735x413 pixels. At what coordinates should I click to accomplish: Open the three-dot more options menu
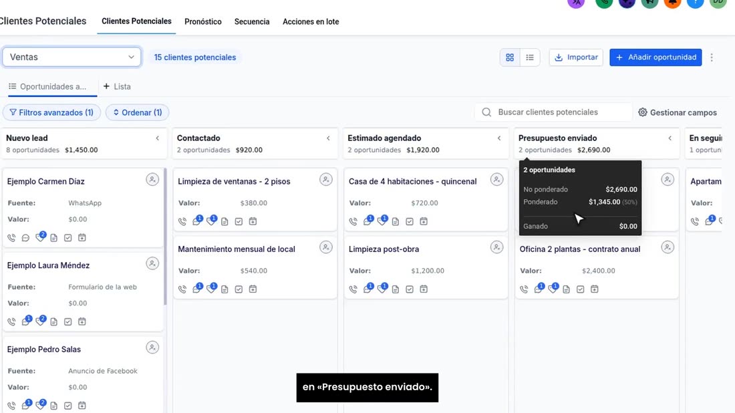[712, 57]
